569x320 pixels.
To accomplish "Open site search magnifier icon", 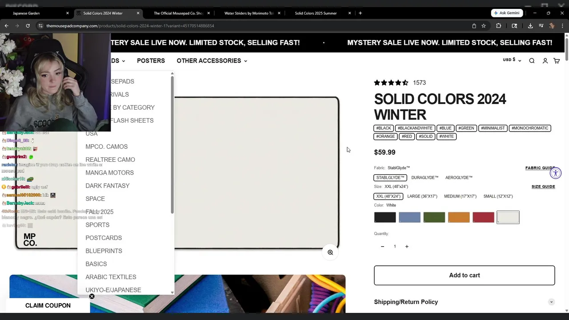I will (x=532, y=61).
